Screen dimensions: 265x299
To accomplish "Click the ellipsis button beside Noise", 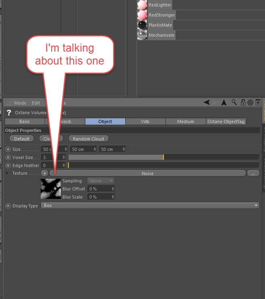I will 253,174.
